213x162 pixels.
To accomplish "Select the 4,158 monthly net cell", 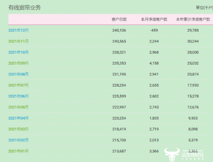I will (x=154, y=63).
